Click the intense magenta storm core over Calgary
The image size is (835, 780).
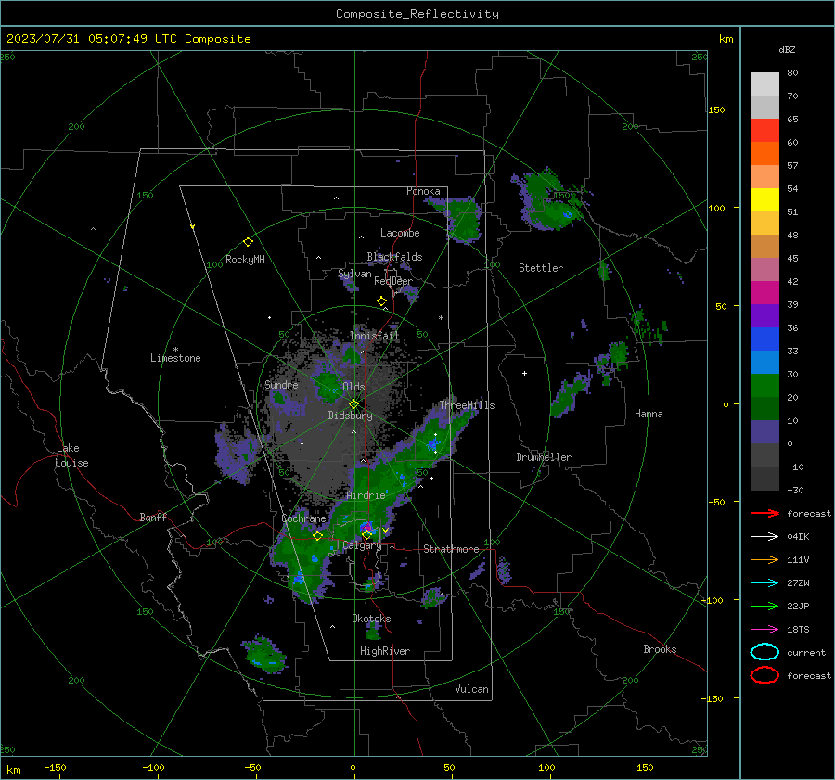pos(366,528)
